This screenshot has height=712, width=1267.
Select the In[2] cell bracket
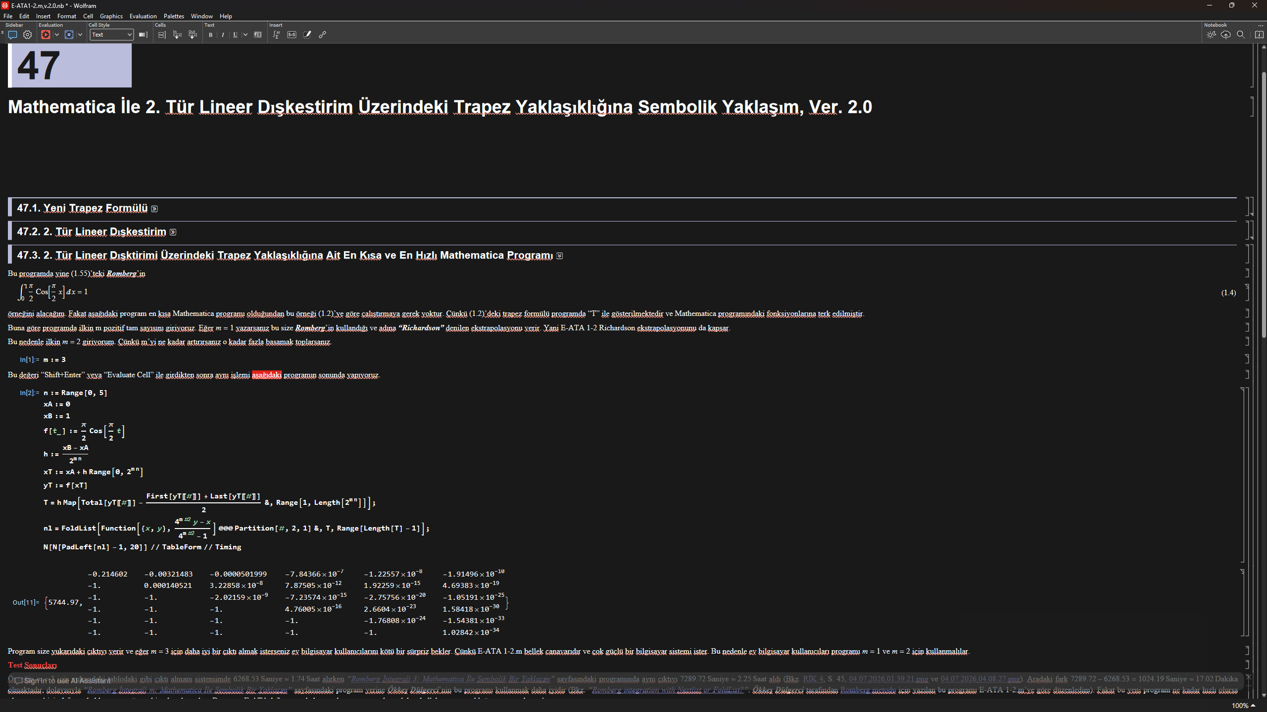coord(1244,475)
